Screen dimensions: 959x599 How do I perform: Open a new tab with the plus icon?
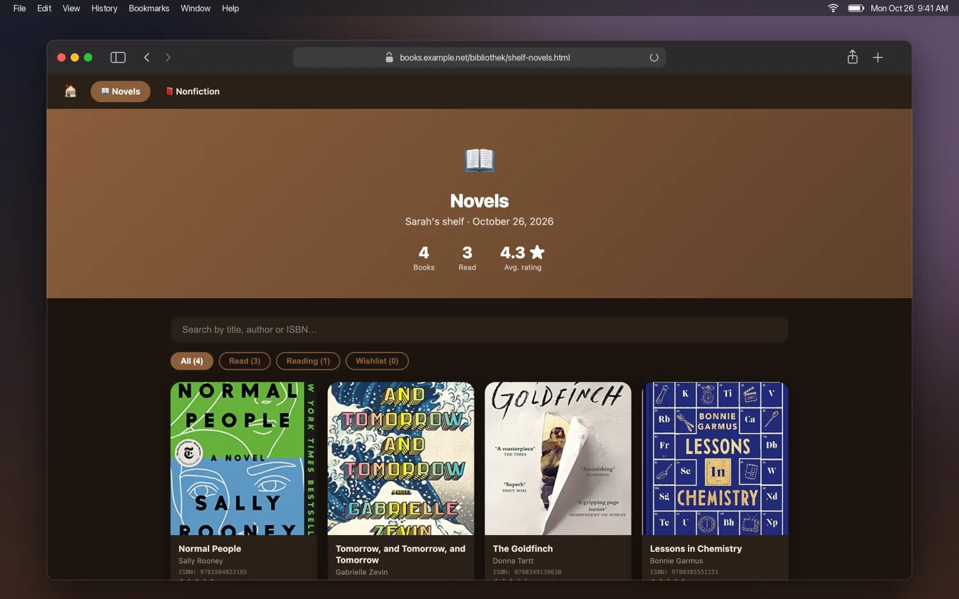click(x=878, y=57)
